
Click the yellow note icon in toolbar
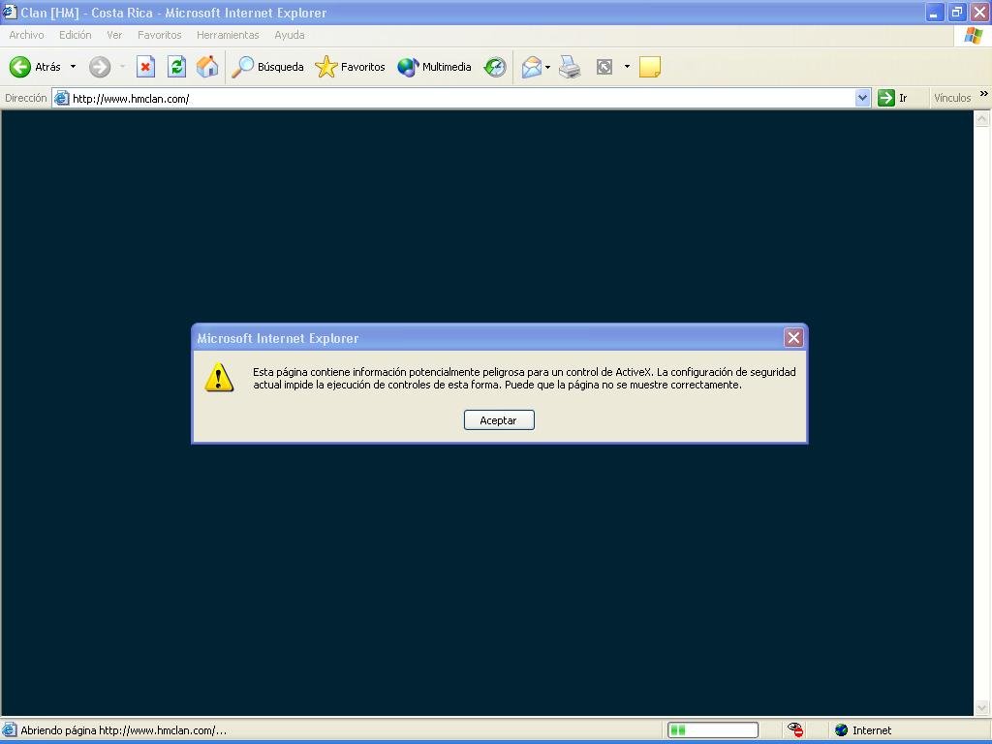650,67
